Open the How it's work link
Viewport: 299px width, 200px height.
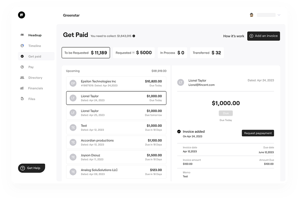[x=234, y=36]
